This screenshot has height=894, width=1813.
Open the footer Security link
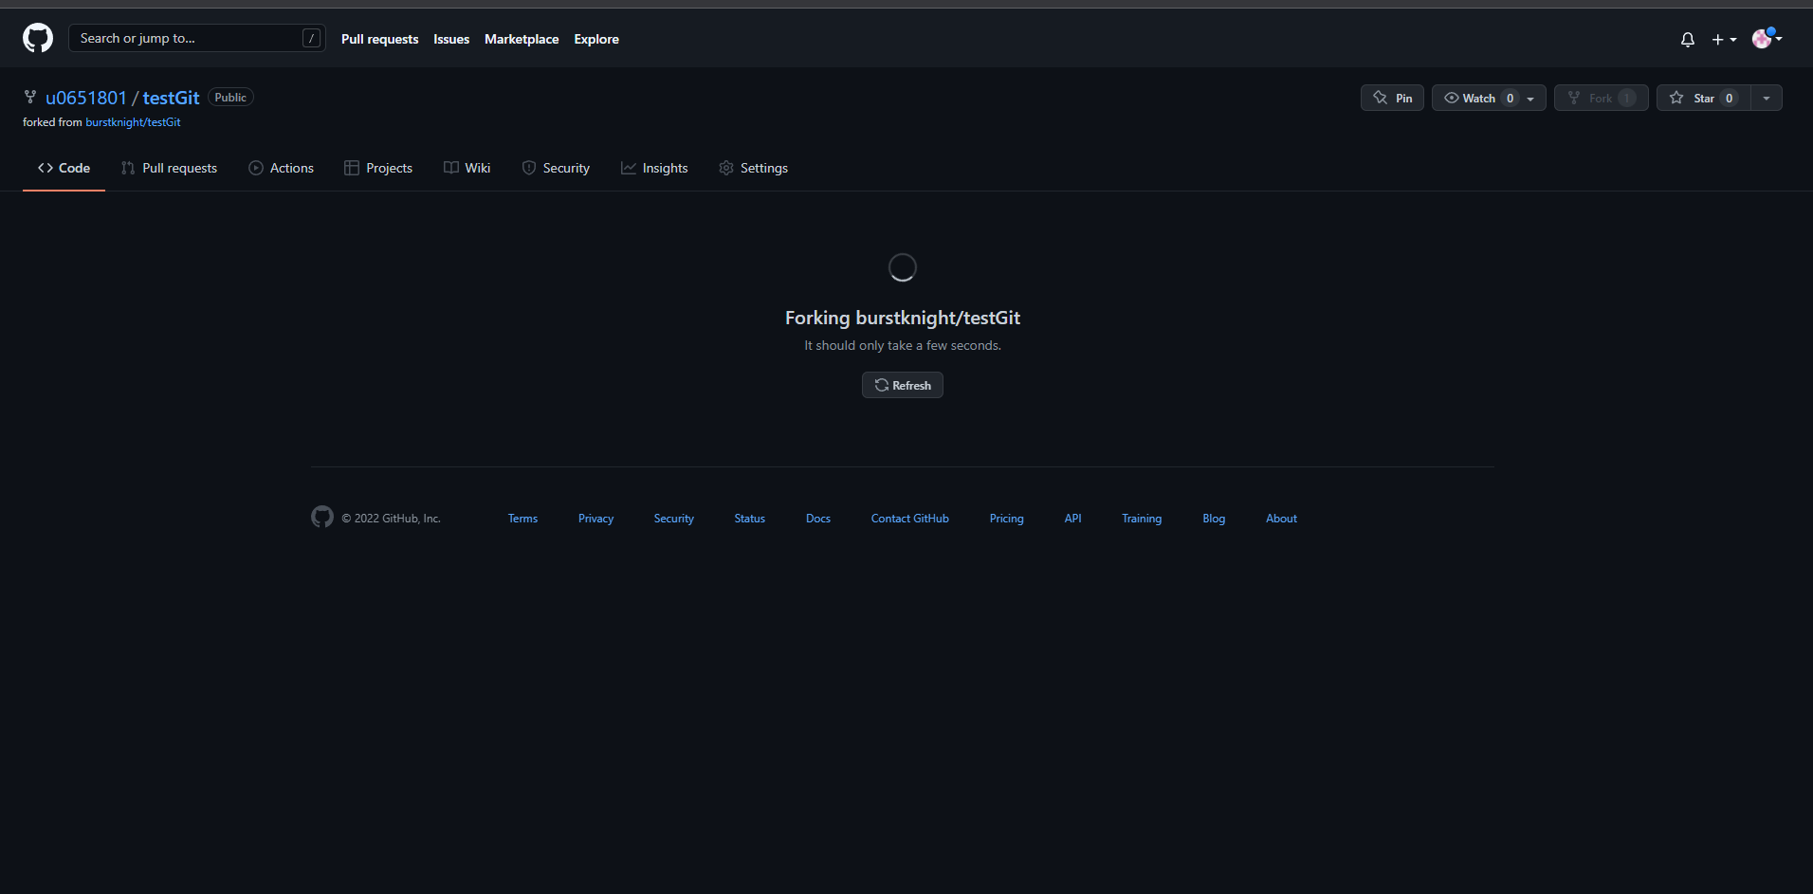(674, 519)
